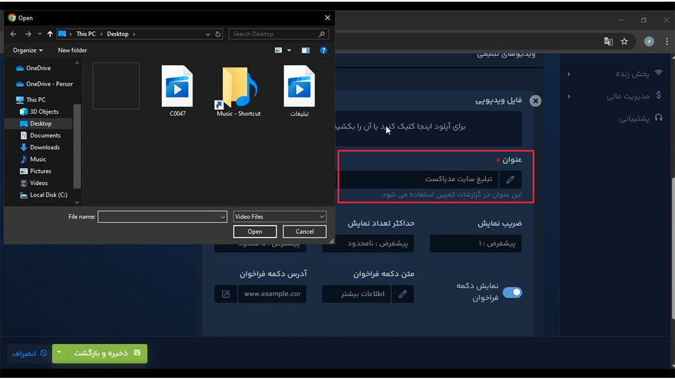The width and height of the screenshot is (675, 379).
Task: Click the Open button
Action: [255, 231]
